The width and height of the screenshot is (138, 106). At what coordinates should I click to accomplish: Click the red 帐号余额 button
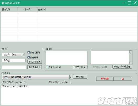click(x=105, y=79)
